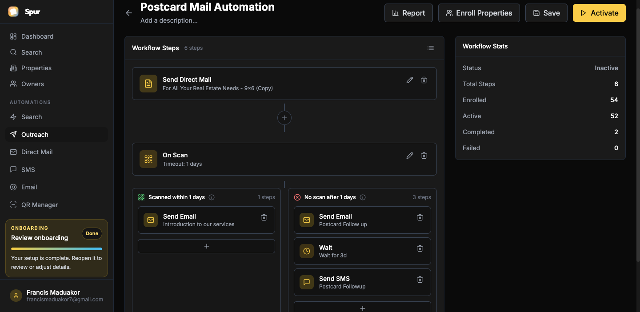
Task: Open the top Search sidebar item
Action: click(56, 52)
